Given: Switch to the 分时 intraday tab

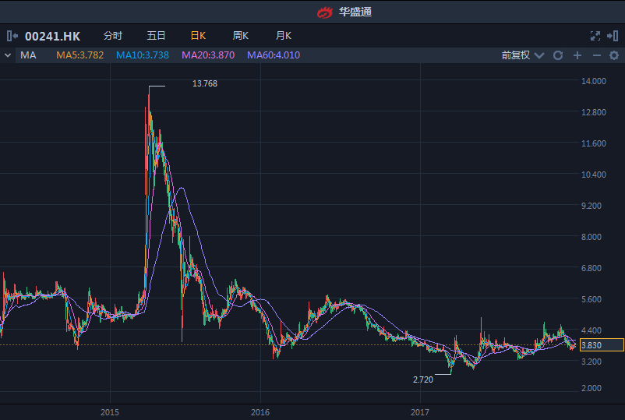Looking at the screenshot, I should (113, 36).
